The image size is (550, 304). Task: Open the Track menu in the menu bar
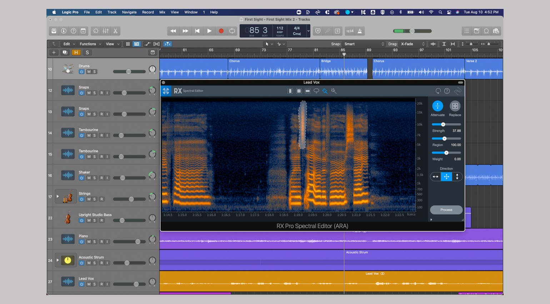(112, 12)
